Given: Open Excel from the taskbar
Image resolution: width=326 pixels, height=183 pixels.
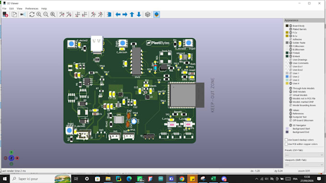Looking at the screenshot, I should [x=213, y=179].
